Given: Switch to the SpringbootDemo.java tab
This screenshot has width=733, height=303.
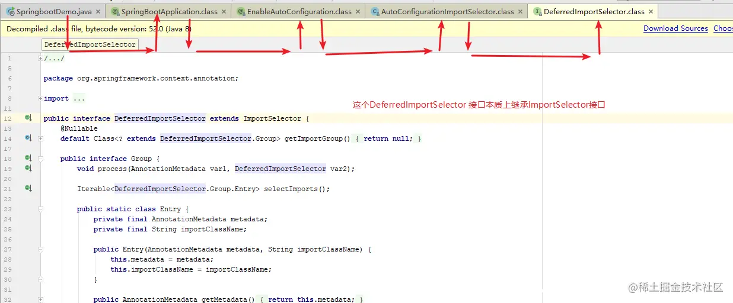Looking at the screenshot, I should (x=54, y=12).
